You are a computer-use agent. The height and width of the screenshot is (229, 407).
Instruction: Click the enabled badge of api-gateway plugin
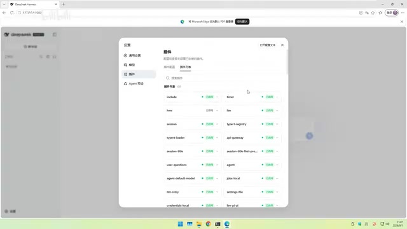click(270, 137)
